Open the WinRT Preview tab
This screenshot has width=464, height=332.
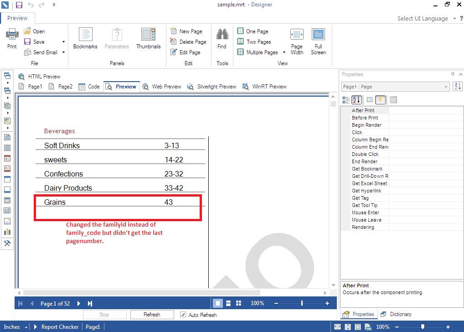click(264, 87)
